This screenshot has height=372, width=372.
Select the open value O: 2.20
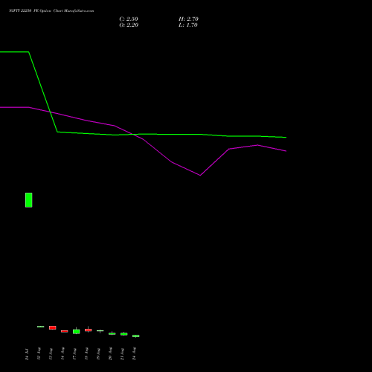click(129, 25)
